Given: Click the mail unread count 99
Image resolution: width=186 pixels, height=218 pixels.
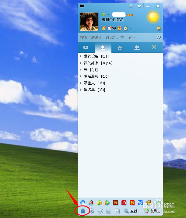Looking at the screenshot, I should point(114,28).
